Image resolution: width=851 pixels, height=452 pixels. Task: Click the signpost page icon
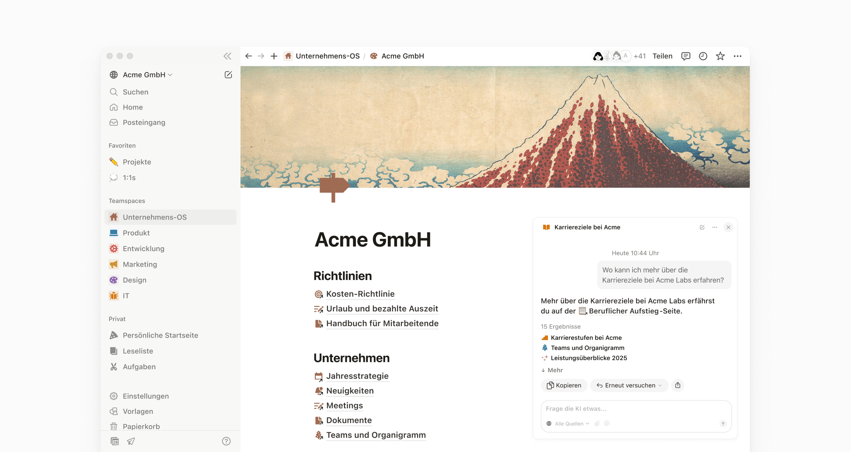click(x=334, y=187)
